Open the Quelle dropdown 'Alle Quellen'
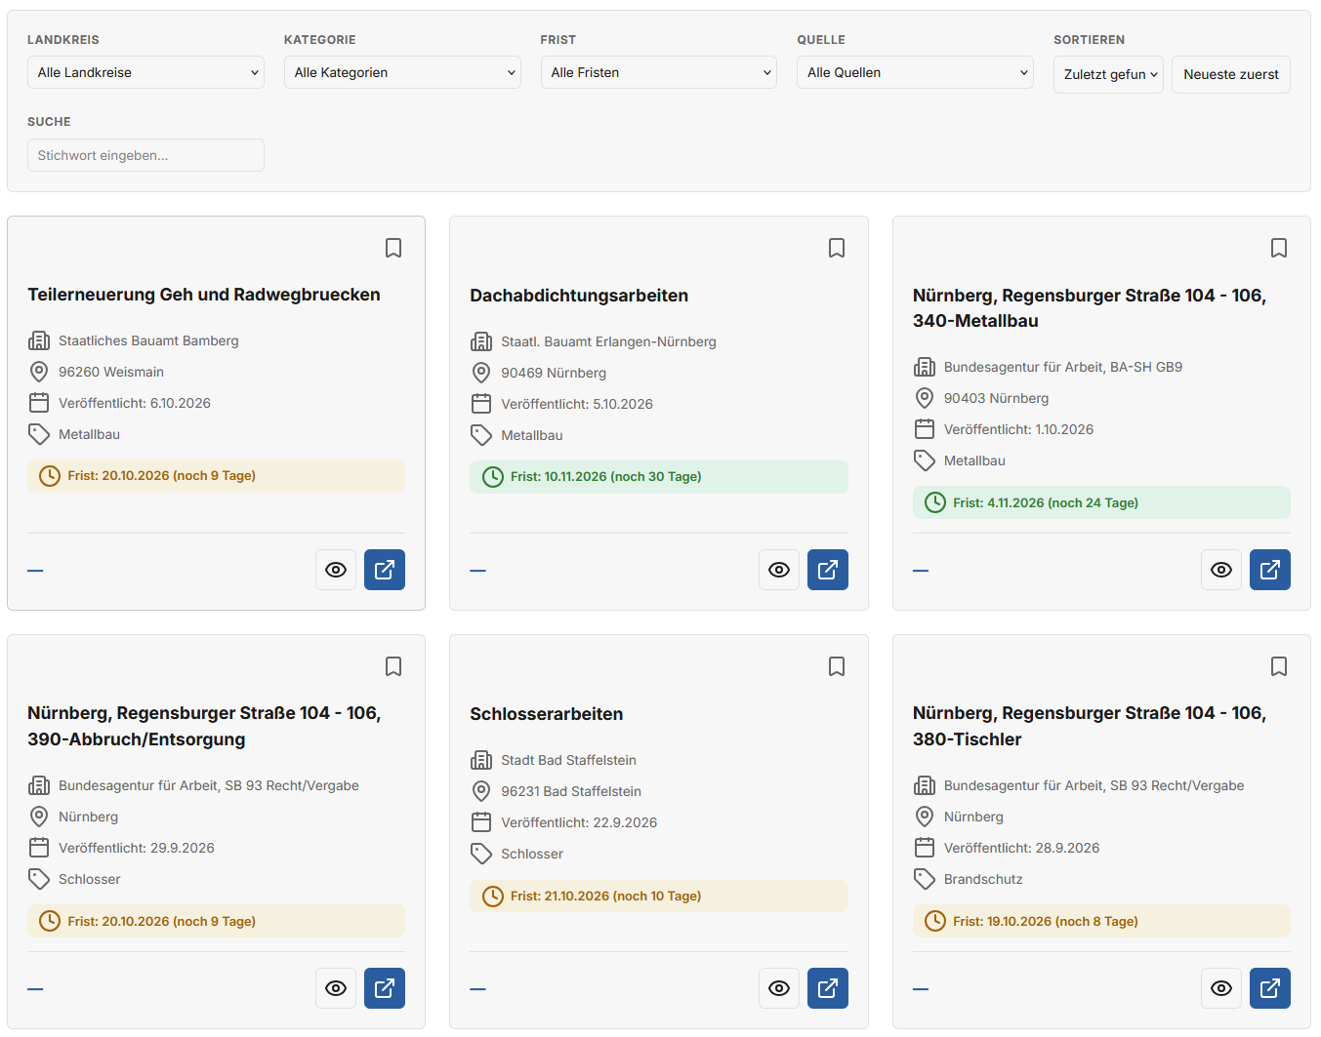This screenshot has height=1037, width=1321. [x=915, y=72]
